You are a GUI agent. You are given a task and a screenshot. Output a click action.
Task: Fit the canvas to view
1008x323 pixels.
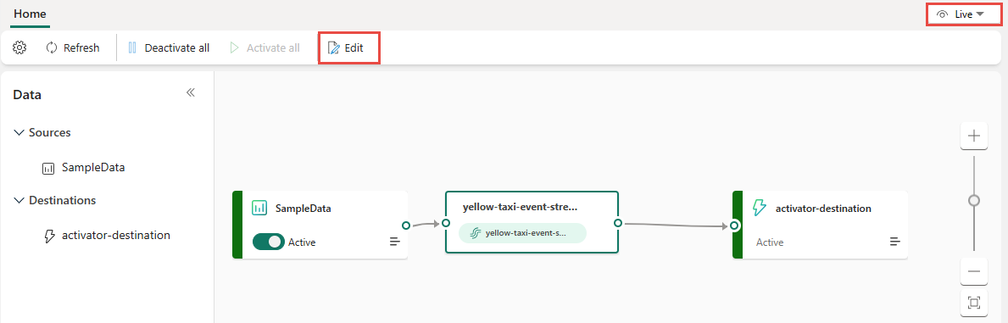974,303
